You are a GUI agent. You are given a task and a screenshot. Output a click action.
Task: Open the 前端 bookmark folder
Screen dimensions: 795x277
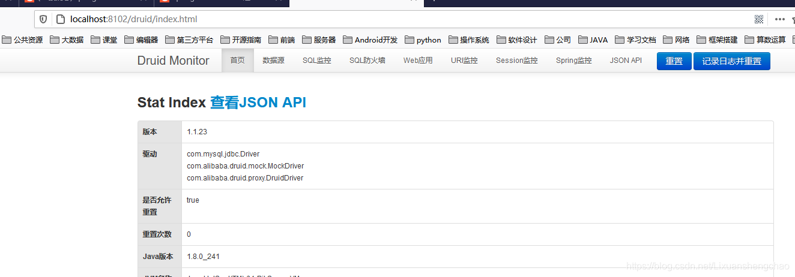pos(282,40)
